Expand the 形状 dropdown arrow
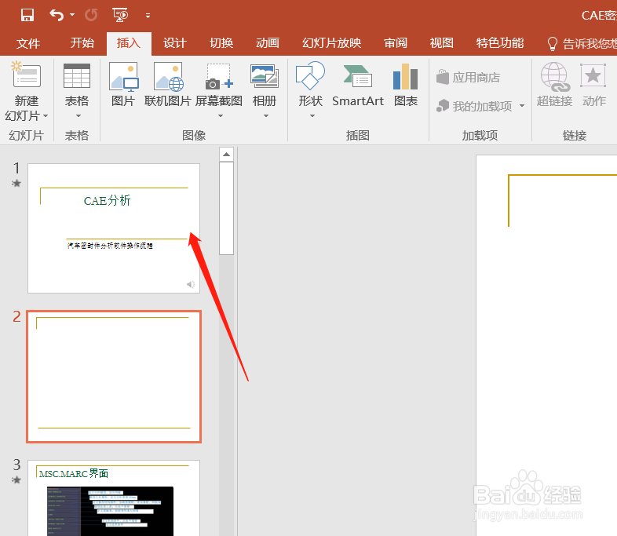The height and width of the screenshot is (536, 617). (312, 115)
